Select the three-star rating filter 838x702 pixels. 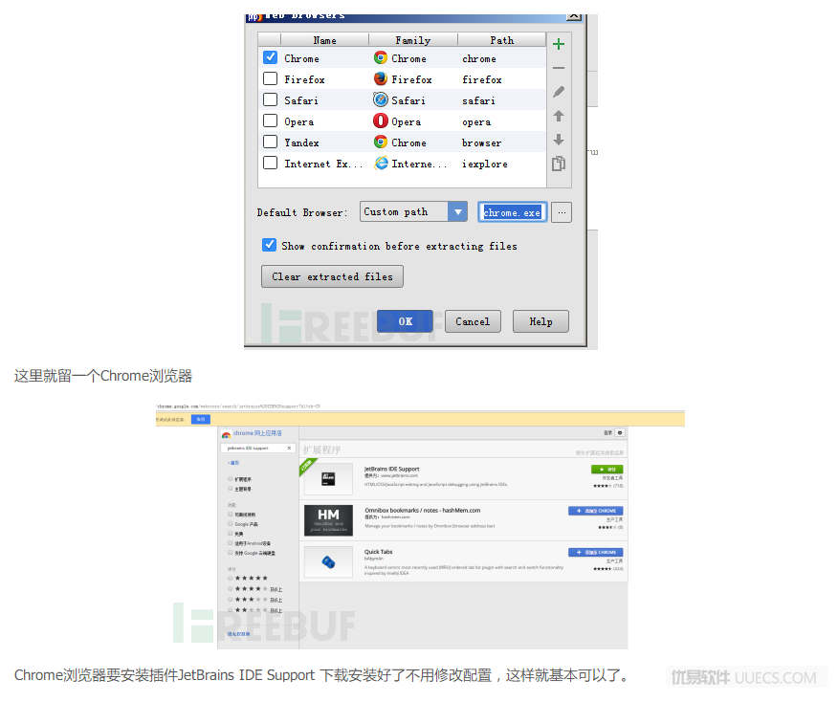231,600
